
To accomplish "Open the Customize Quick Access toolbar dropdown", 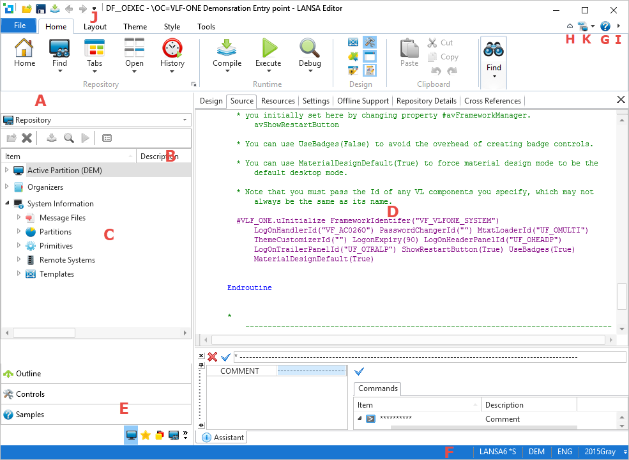I will 94,8.
